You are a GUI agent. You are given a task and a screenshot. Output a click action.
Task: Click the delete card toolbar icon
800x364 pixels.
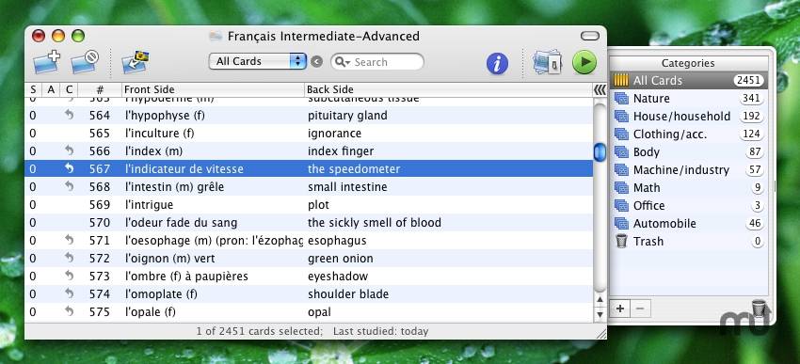click(x=85, y=62)
